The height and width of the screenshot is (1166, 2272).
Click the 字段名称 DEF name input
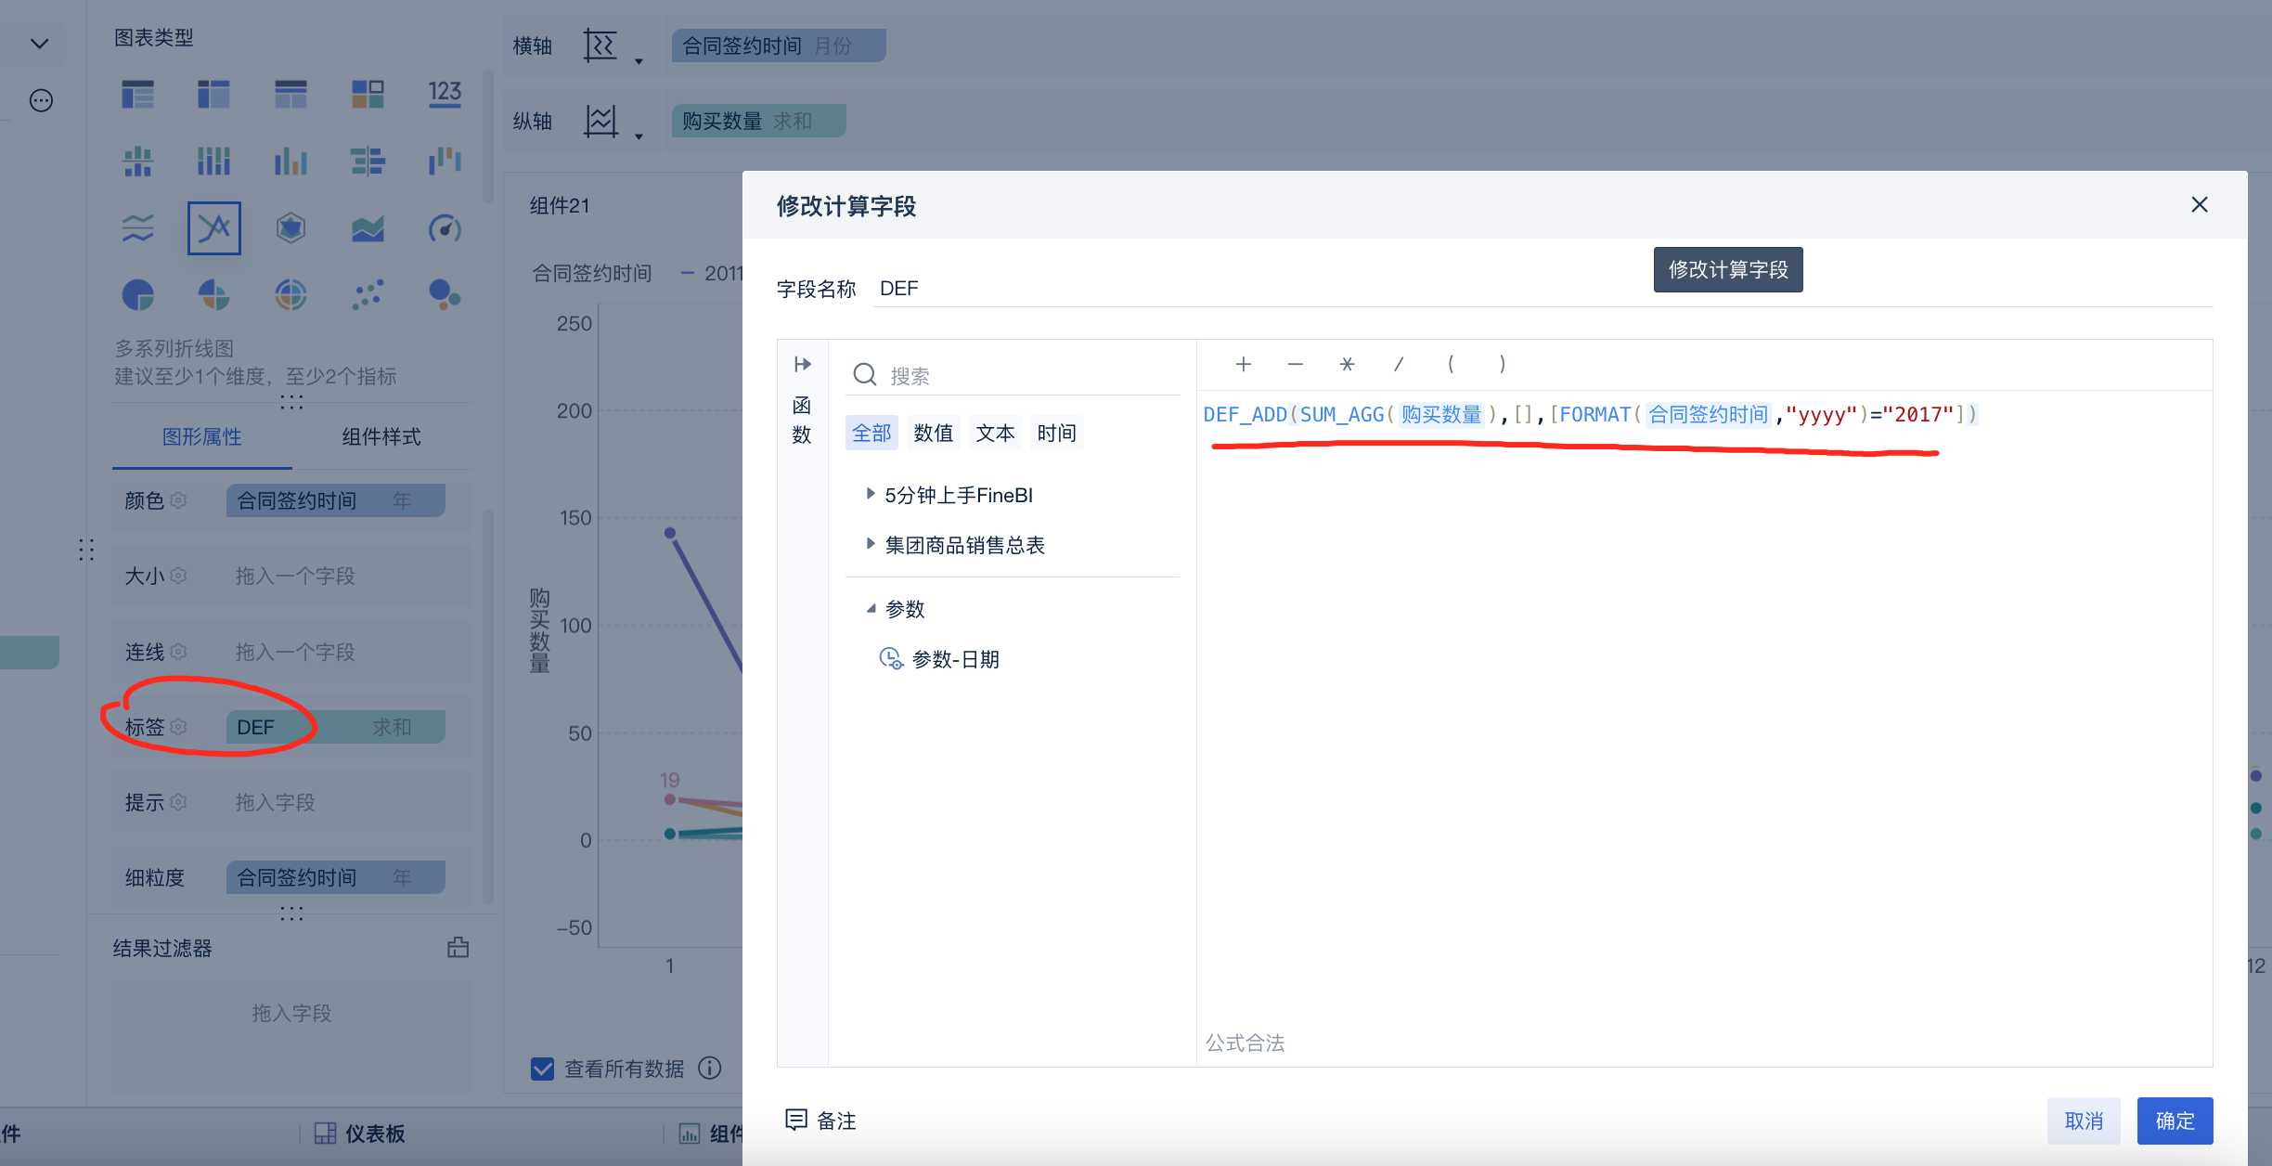click(1543, 288)
